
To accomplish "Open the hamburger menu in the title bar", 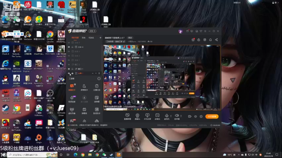I will [205, 31].
